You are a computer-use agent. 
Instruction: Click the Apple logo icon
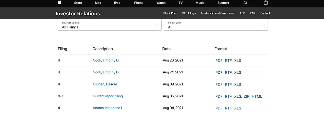(x=59, y=3)
